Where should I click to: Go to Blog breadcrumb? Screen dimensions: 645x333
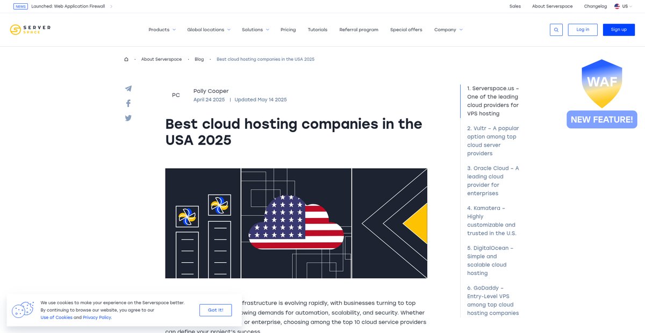pos(199,59)
